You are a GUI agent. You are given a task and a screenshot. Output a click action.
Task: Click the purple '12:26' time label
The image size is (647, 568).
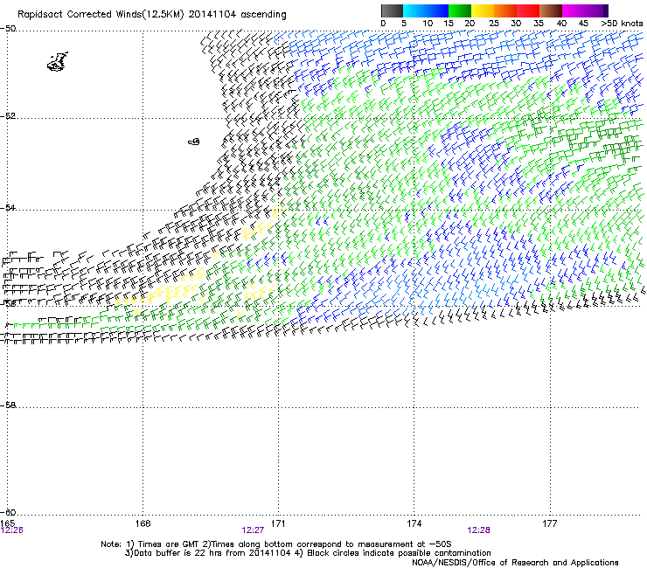click(x=11, y=530)
